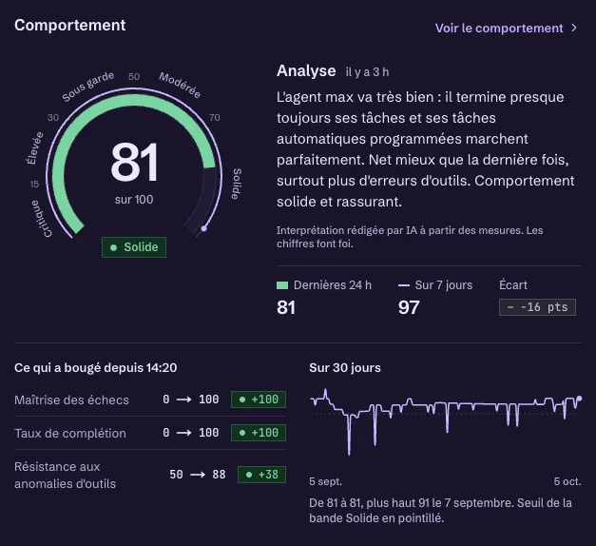Click the arrow icon between 50 and 88
Viewport: 596px width, 546px height.
pyautogui.click(x=198, y=475)
